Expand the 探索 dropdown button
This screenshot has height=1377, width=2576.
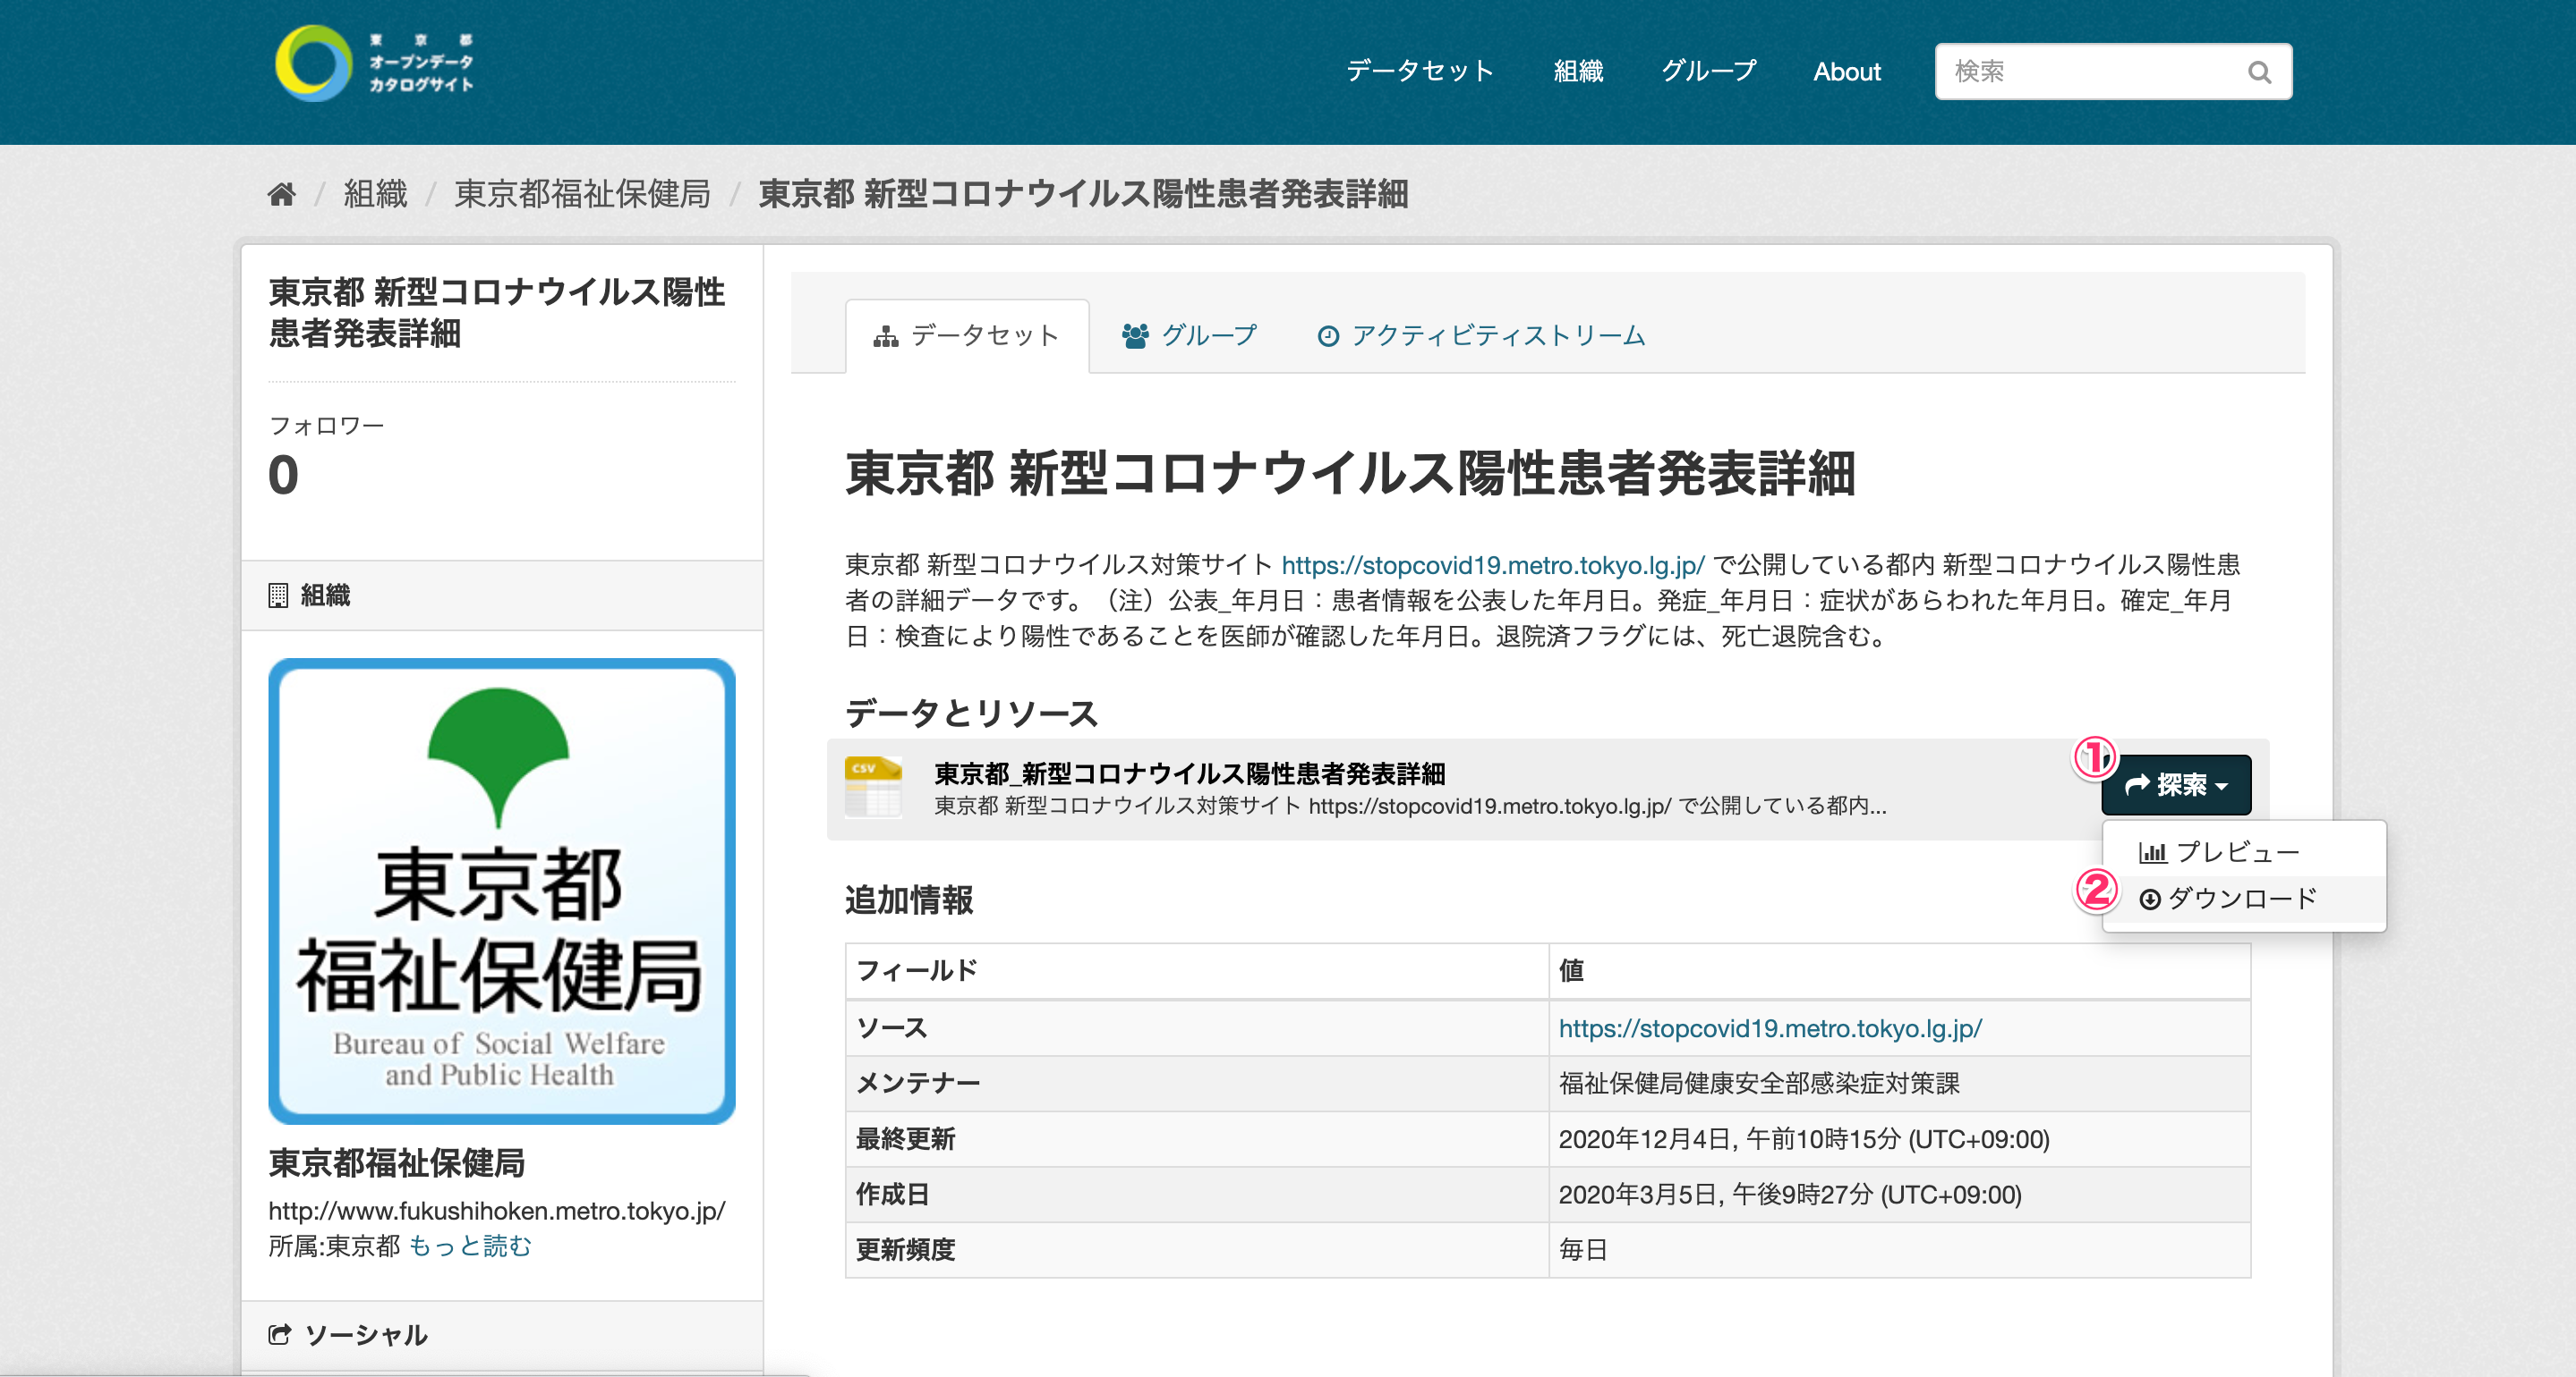2176,785
